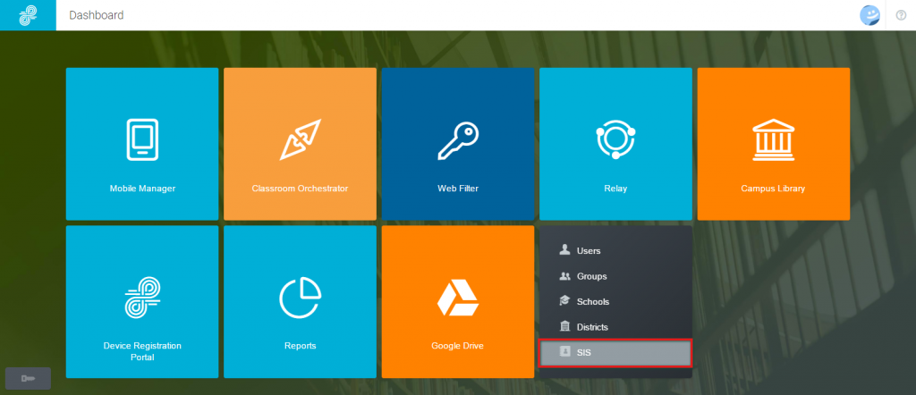Click the Mobile Manager label
Image resolution: width=916 pixels, height=395 pixels.
[x=142, y=189]
